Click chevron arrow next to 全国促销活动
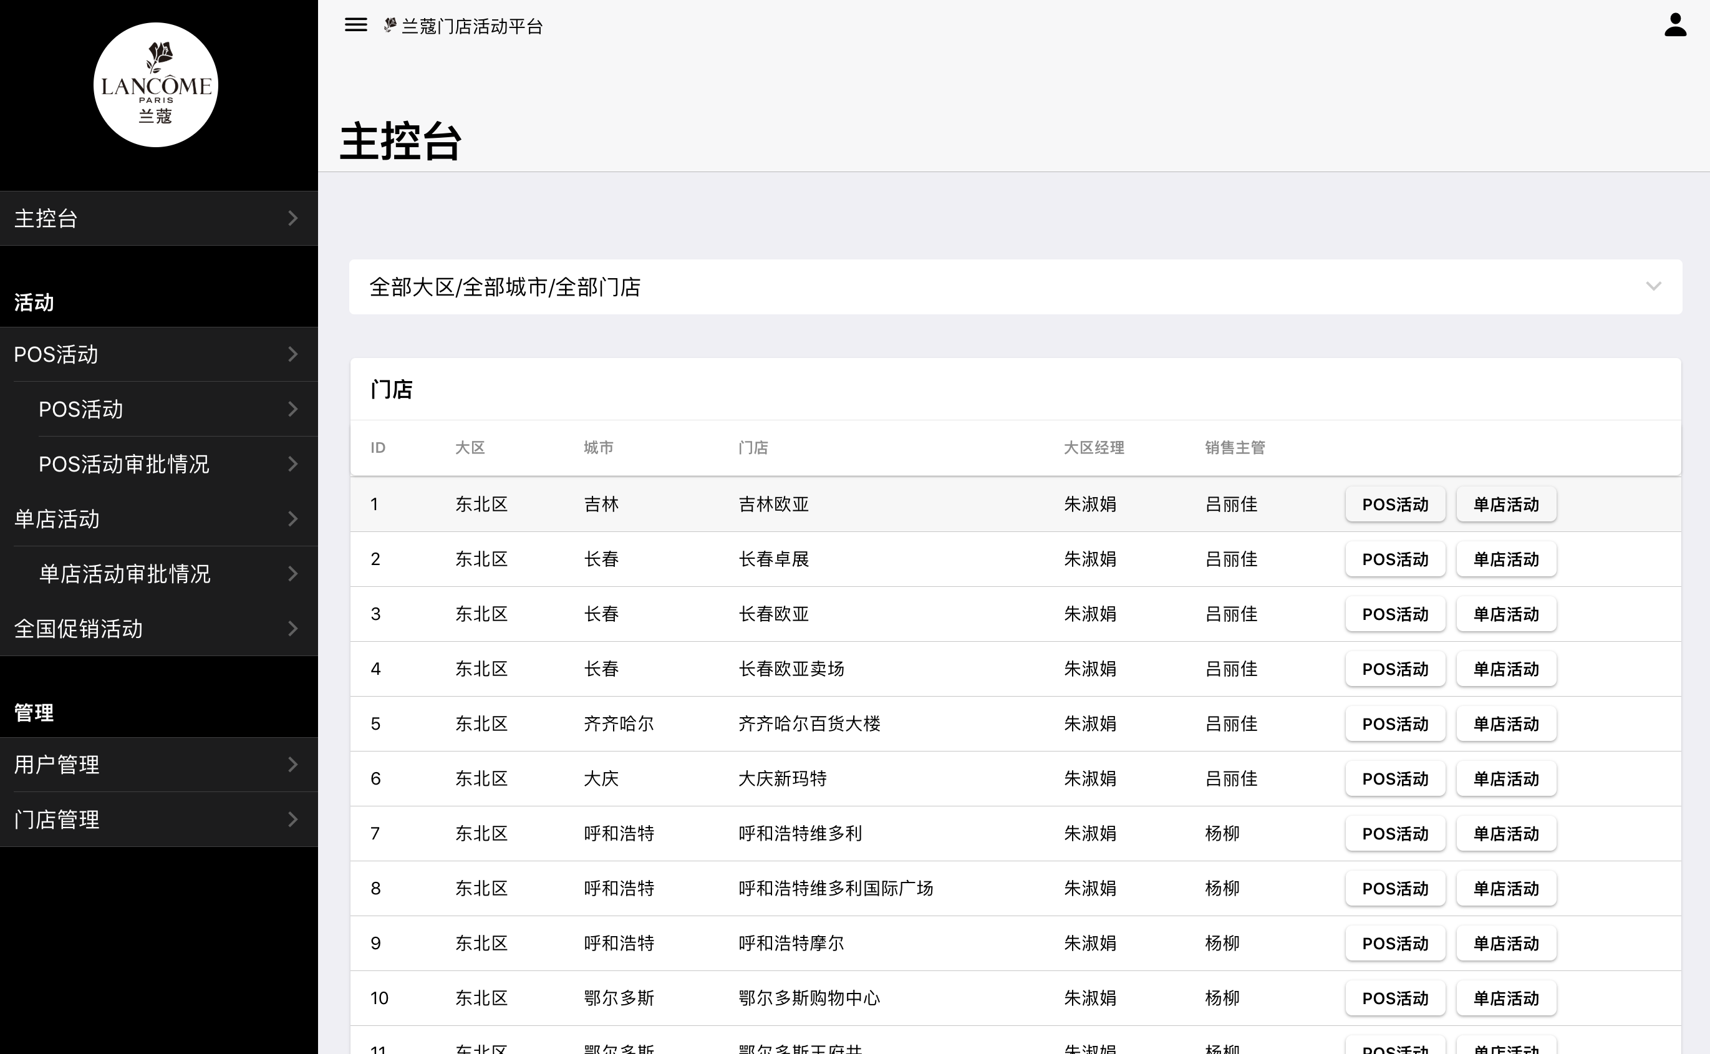This screenshot has width=1710, height=1054. point(292,629)
